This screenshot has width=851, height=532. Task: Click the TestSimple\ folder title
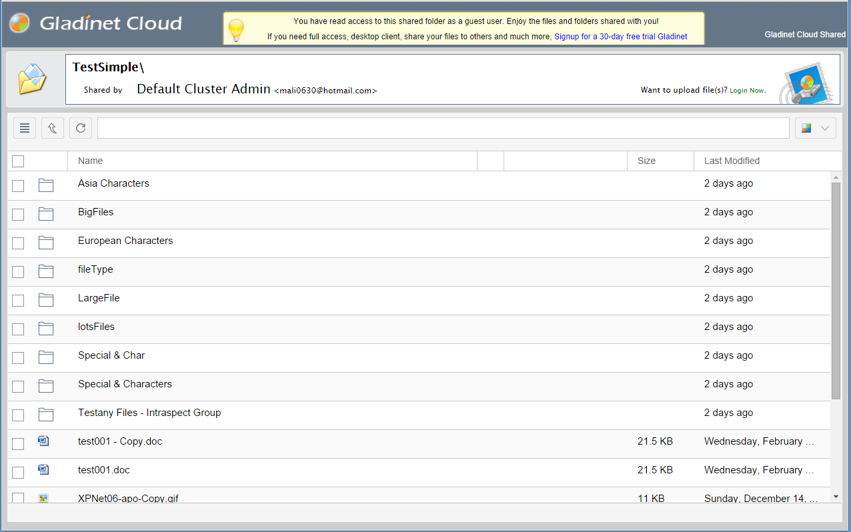click(108, 67)
